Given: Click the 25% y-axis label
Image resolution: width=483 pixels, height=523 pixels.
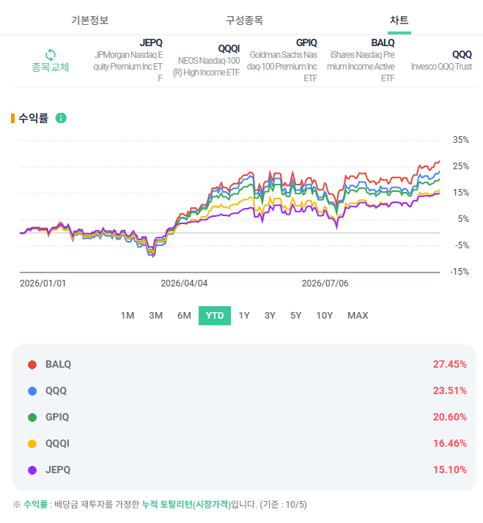Looking at the screenshot, I should pyautogui.click(x=460, y=166).
